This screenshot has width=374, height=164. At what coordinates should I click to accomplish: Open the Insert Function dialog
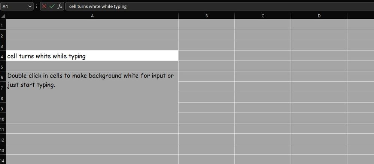coord(60,6)
